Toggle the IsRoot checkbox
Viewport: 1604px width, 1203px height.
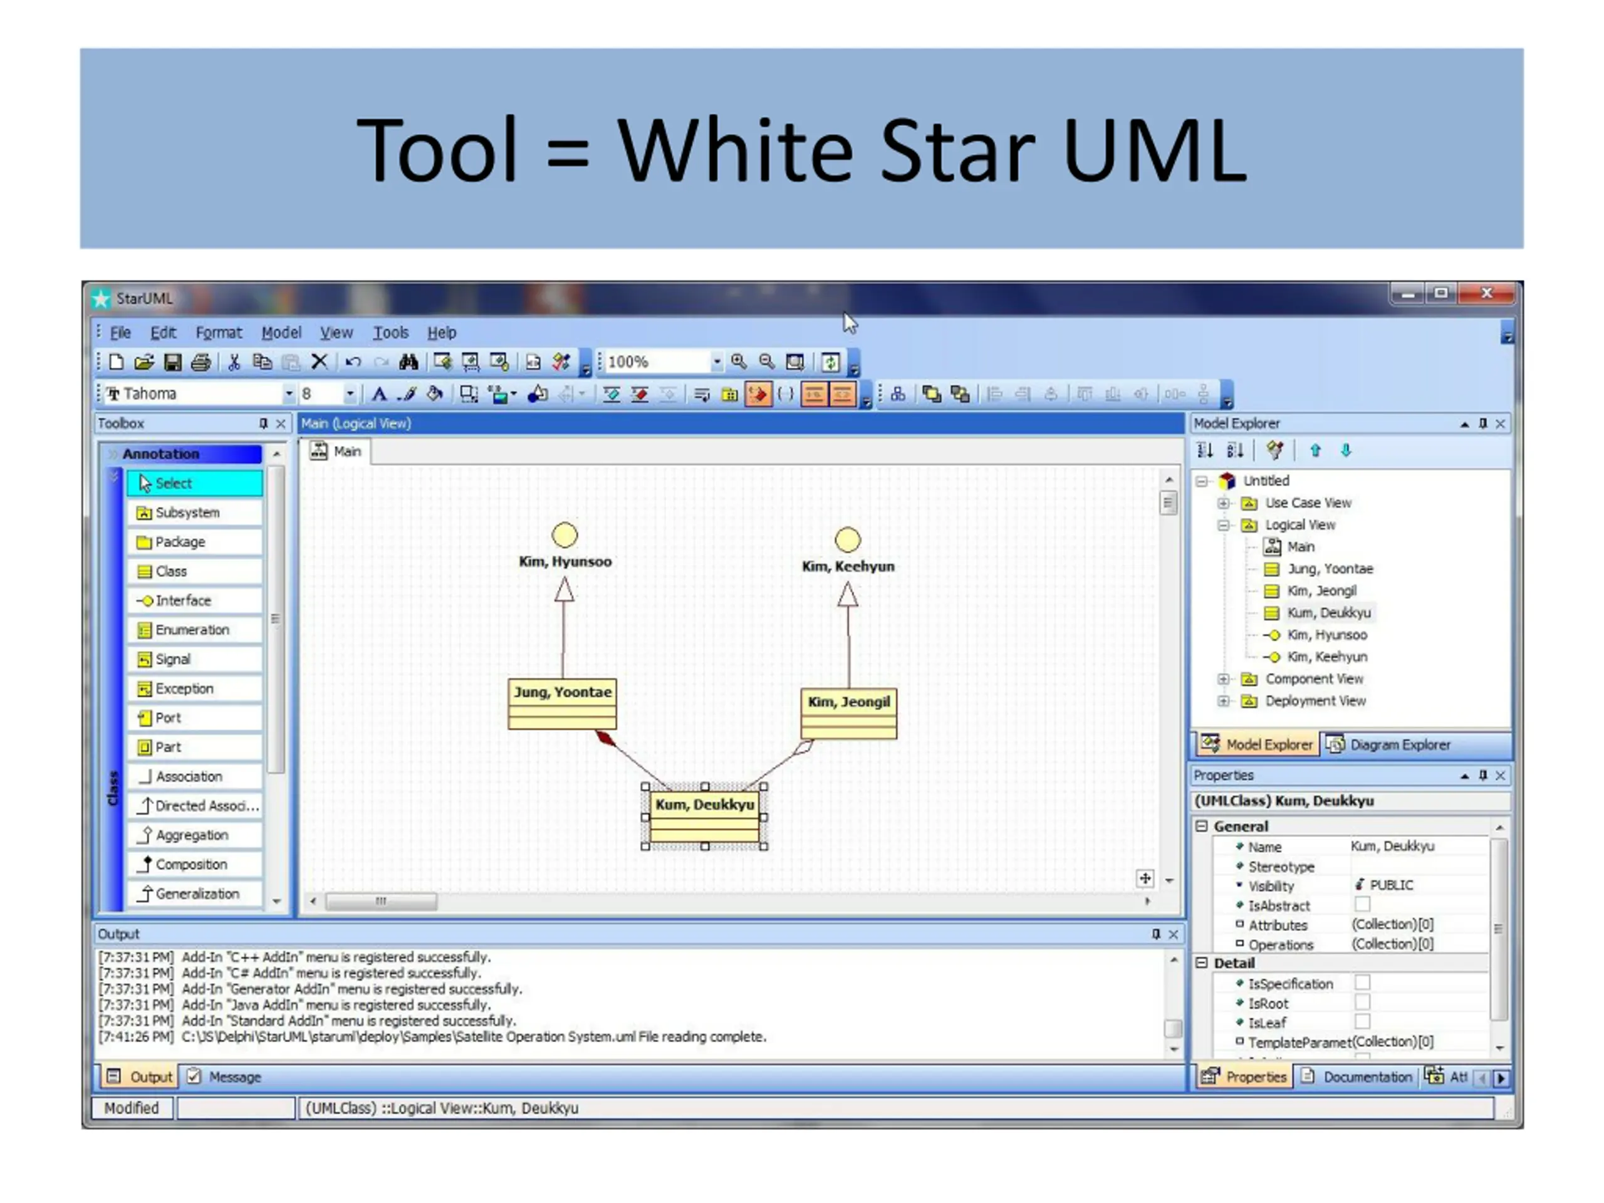click(1363, 1002)
